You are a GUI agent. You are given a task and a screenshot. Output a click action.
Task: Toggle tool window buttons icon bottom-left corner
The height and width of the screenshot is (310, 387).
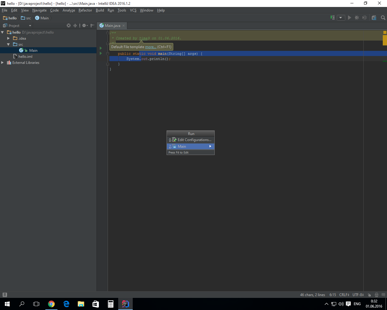pos(5,295)
